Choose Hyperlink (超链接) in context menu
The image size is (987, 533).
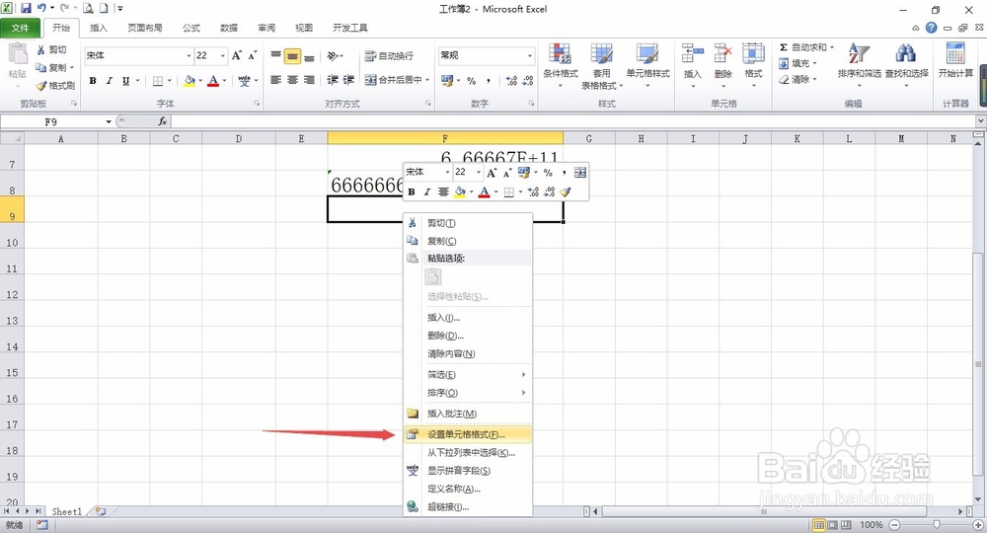[x=468, y=506]
